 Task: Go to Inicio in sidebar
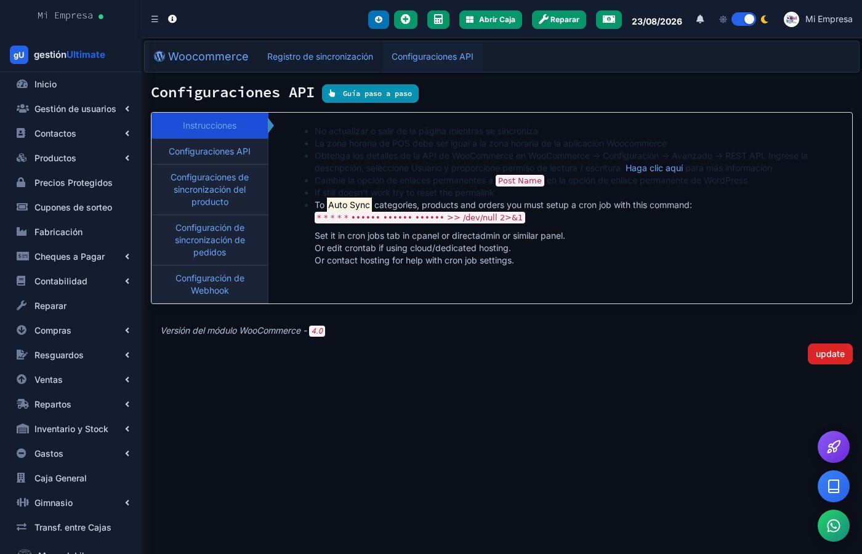[x=71, y=84]
